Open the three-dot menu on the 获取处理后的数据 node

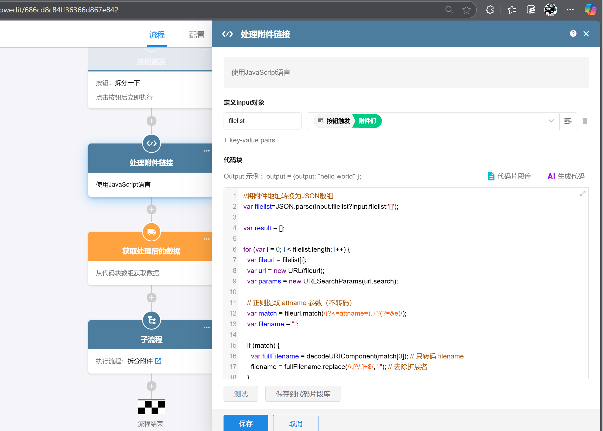pos(207,239)
